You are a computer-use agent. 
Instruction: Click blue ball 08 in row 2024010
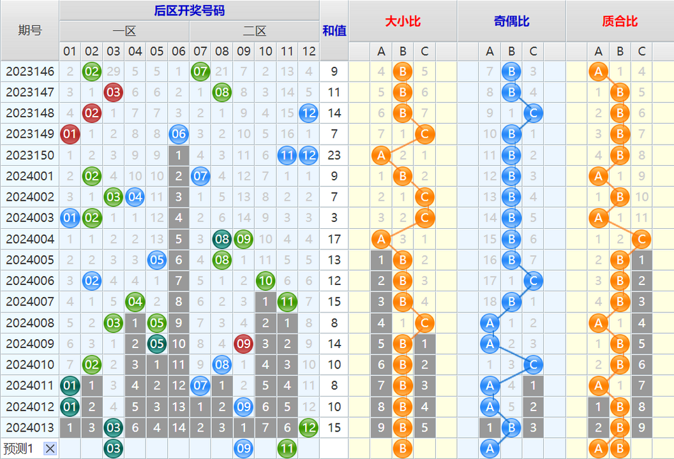click(222, 365)
